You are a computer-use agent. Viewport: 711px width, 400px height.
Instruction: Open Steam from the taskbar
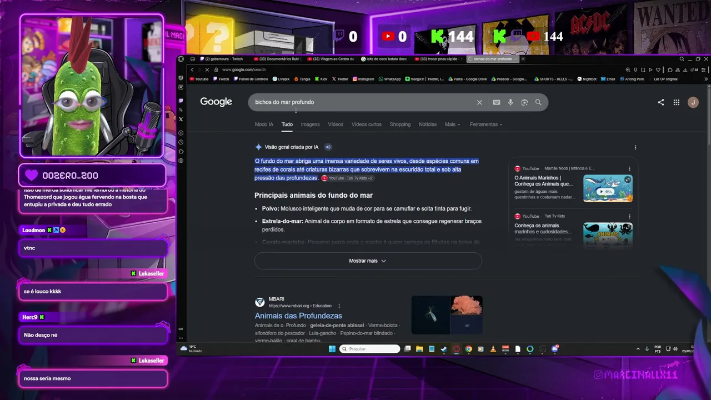[x=443, y=349]
